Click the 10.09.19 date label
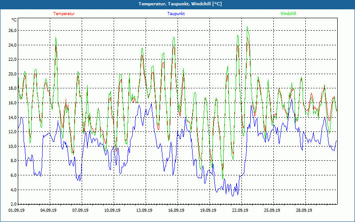Screen dimensions: 355x222 [112, 210]
